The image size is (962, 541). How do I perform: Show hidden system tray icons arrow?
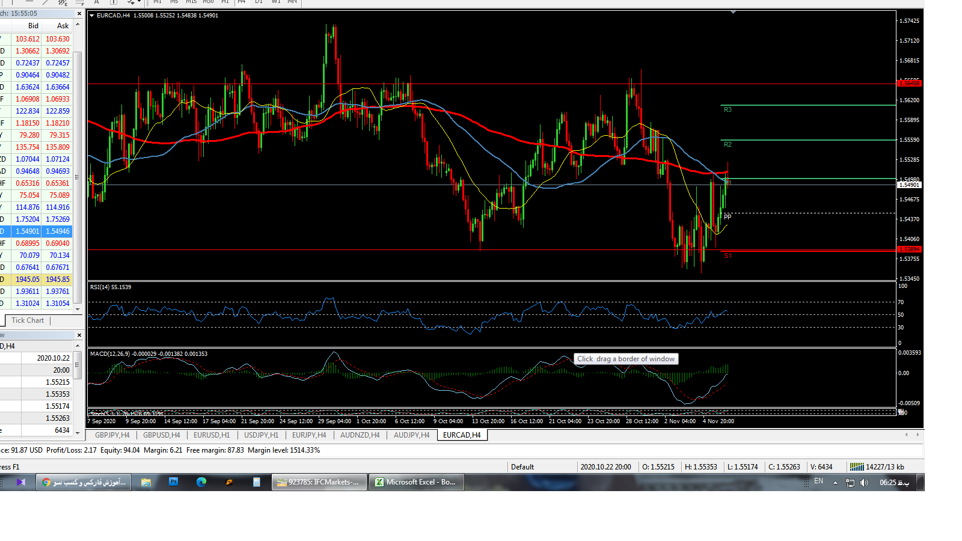(x=835, y=483)
